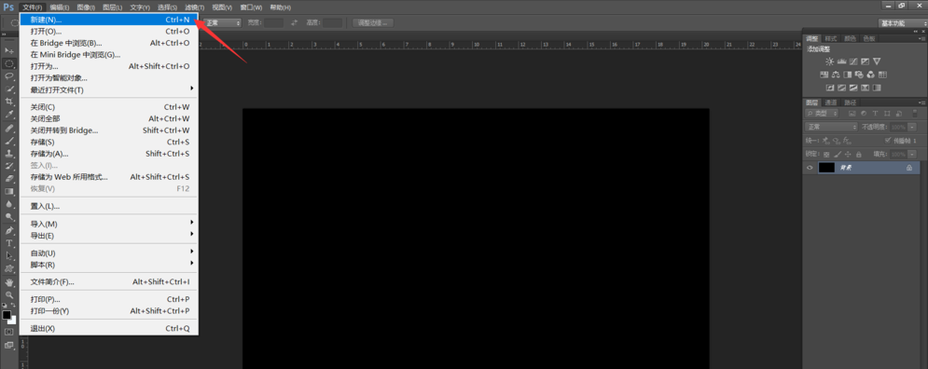Screen dimensions: 928x369
Task: Add a Channel Mixer adjustment
Action: [x=870, y=75]
